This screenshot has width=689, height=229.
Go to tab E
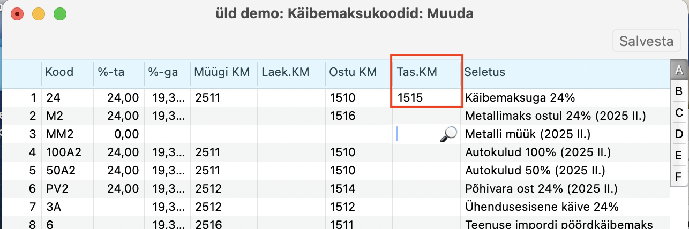coord(679,155)
